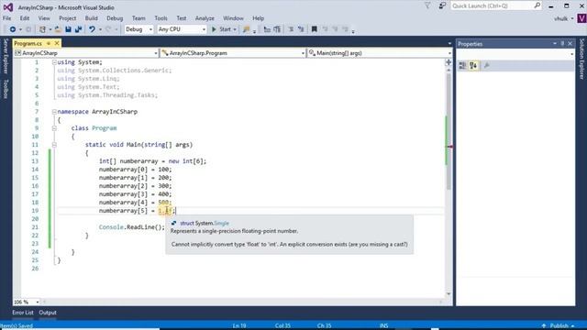Image resolution: width=587 pixels, height=330 pixels.
Task: Open the Team menu
Action: [x=138, y=18]
